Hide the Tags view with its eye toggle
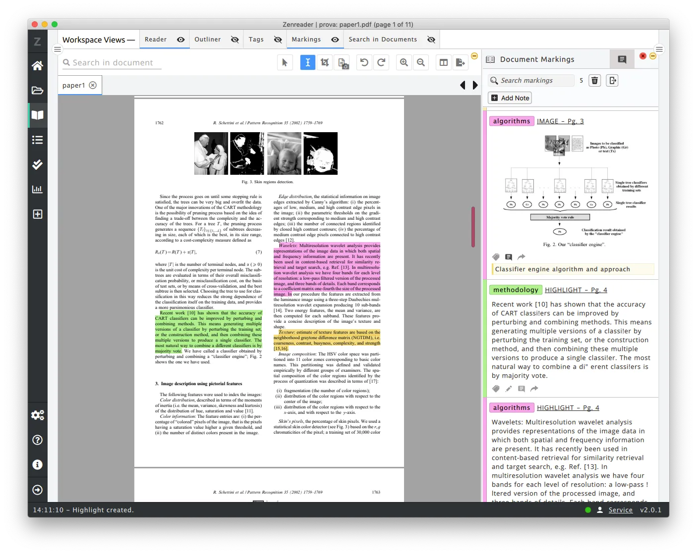 click(278, 39)
